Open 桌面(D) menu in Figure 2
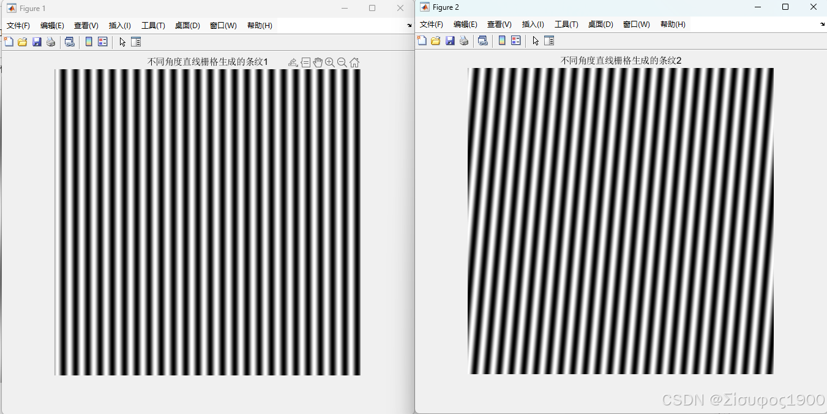Viewport: 827px width, 414px height. [x=601, y=24]
